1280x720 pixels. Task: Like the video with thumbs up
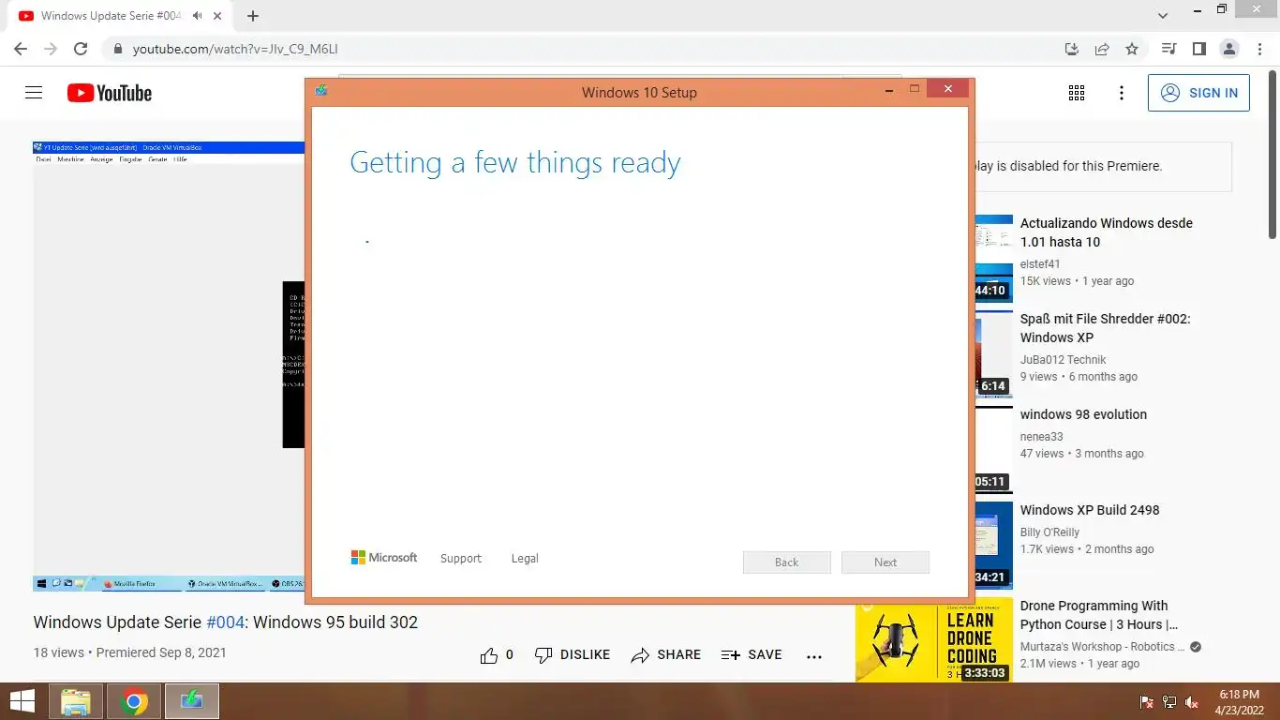point(497,654)
